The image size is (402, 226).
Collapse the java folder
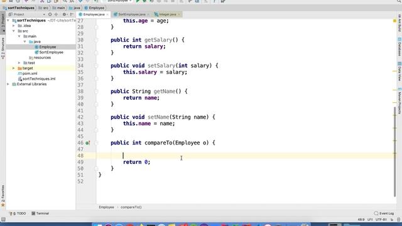pos(25,41)
